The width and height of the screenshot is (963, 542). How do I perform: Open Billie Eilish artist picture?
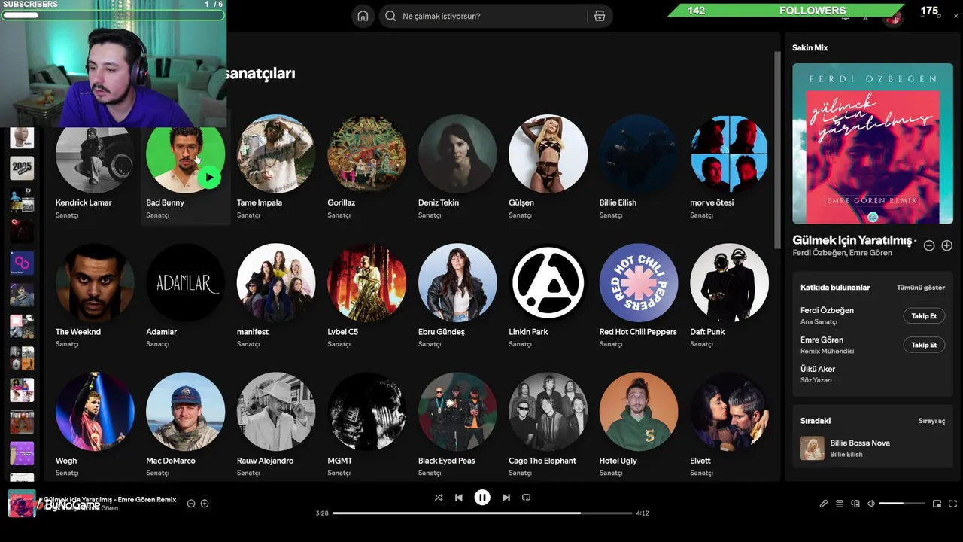(639, 154)
